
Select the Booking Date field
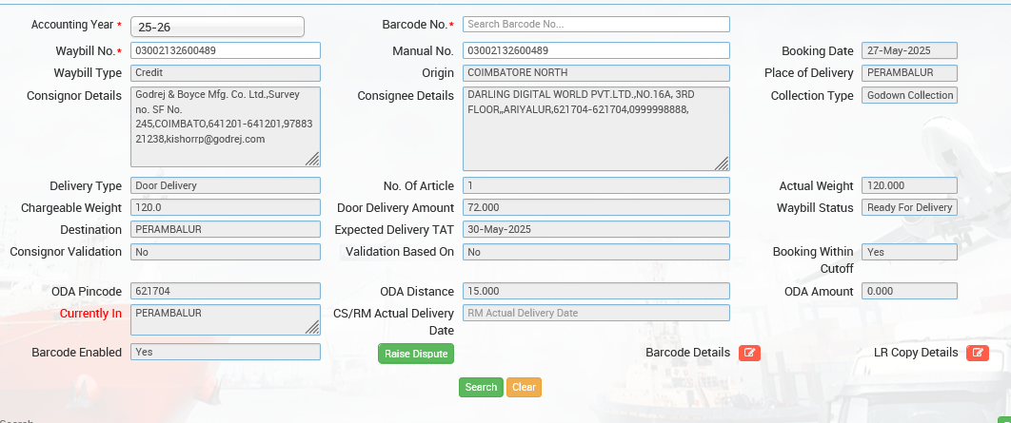click(x=909, y=50)
